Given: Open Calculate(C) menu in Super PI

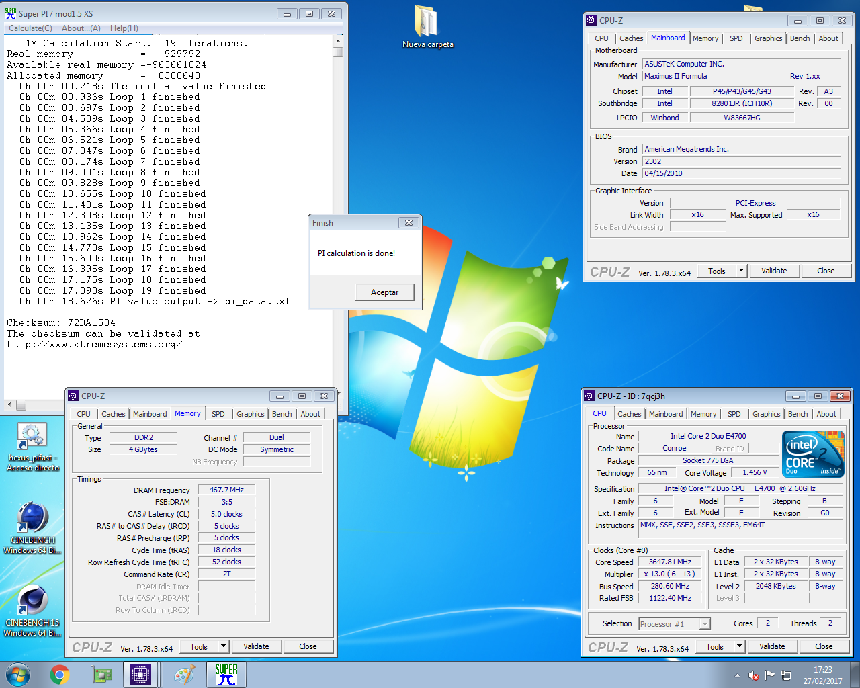Looking at the screenshot, I should pos(30,28).
